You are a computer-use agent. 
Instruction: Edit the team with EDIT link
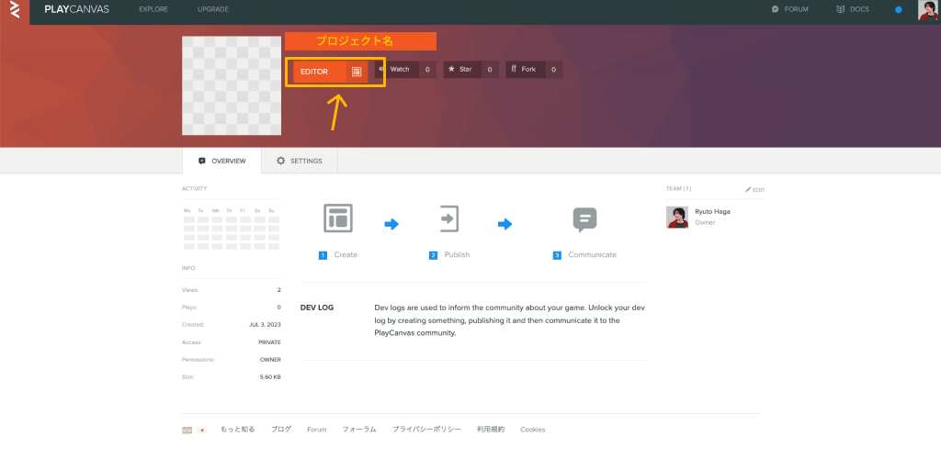tap(755, 189)
